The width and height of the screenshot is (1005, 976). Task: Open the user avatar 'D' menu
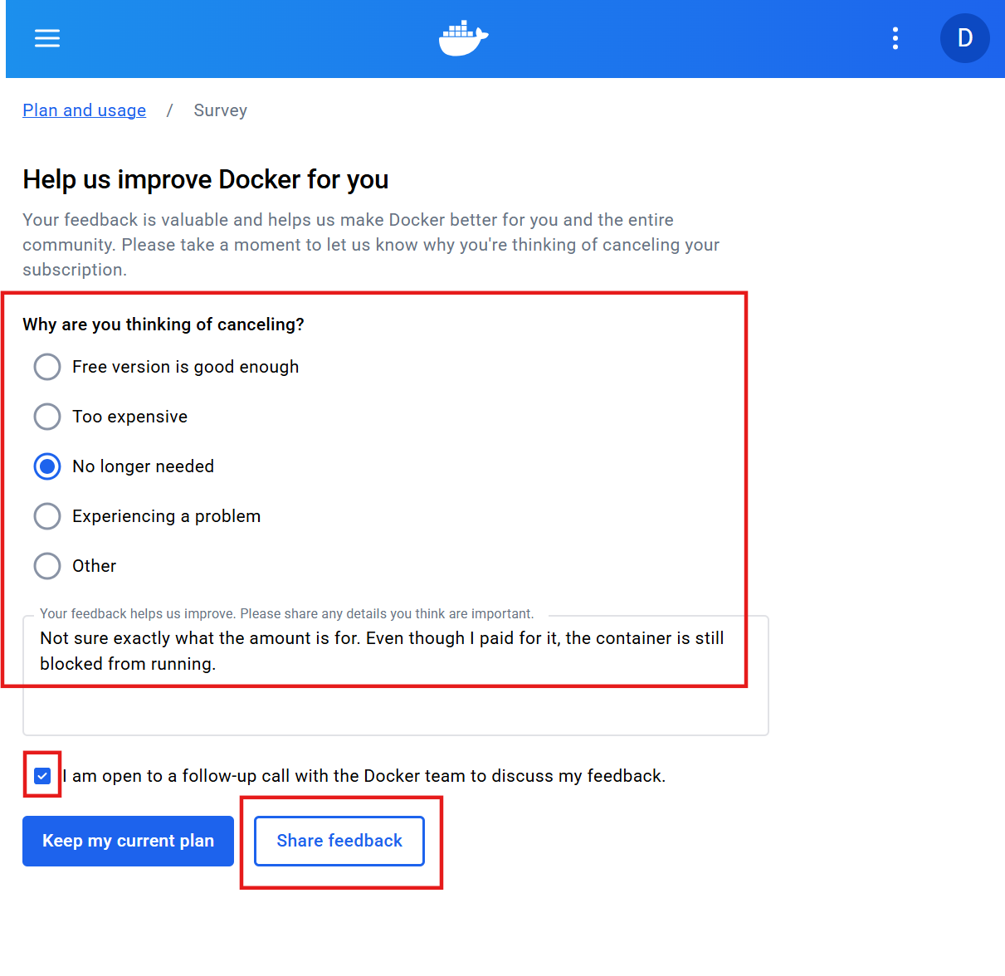964,38
